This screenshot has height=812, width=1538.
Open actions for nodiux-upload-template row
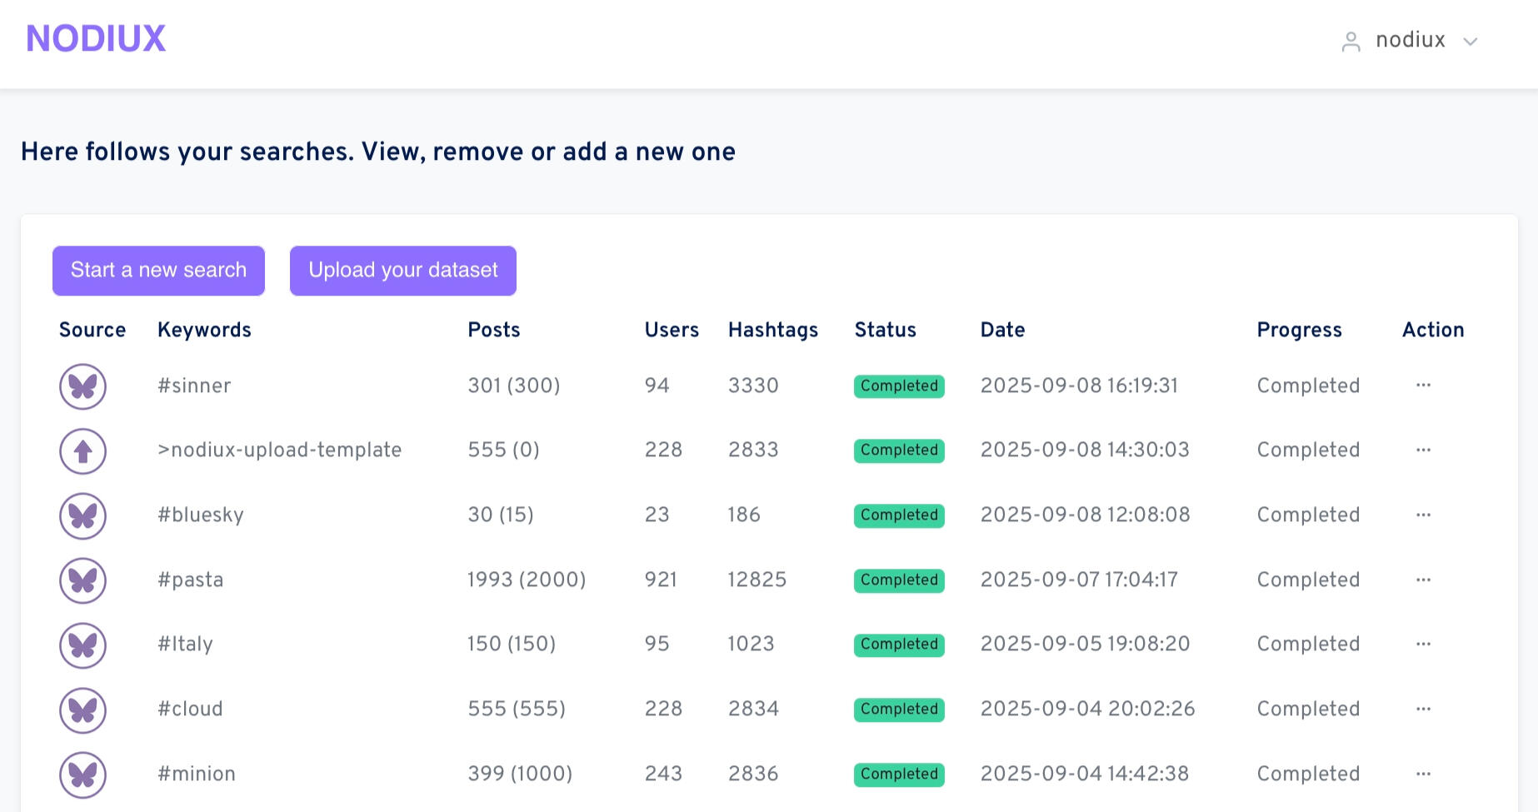coord(1423,450)
